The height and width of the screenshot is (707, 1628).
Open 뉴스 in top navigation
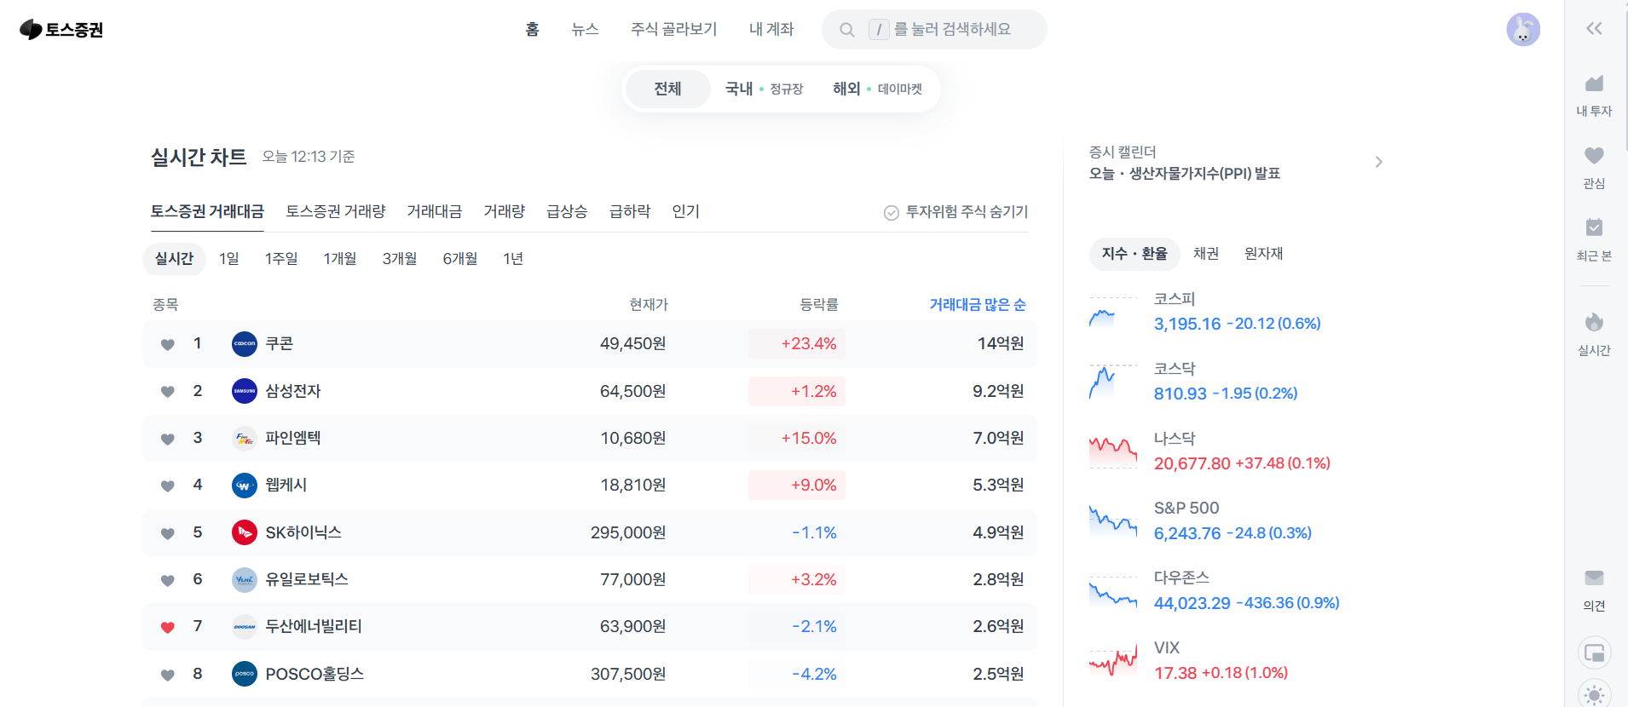(585, 29)
